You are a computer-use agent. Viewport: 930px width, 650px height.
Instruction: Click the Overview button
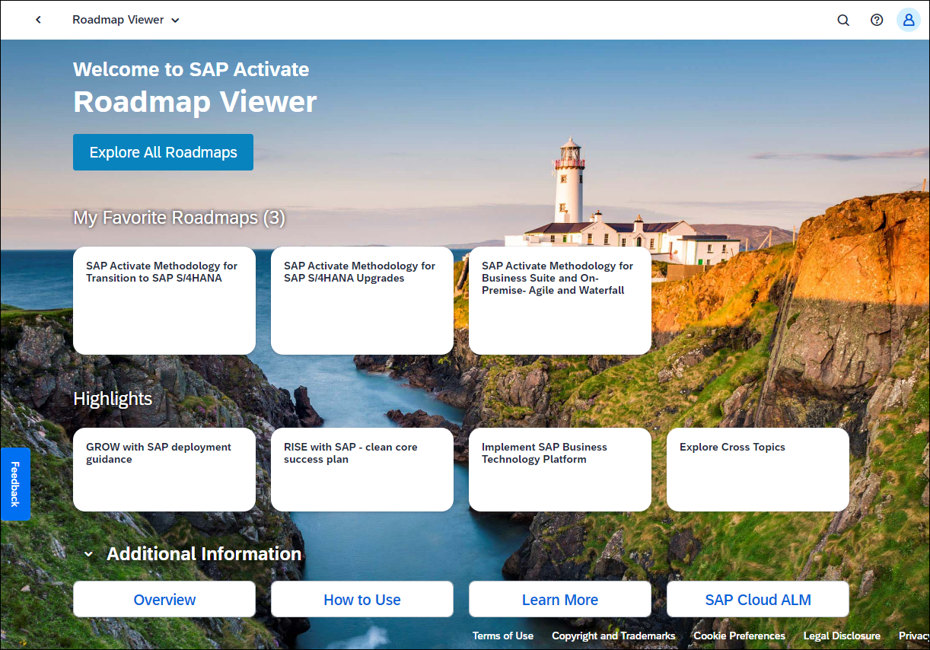(164, 600)
